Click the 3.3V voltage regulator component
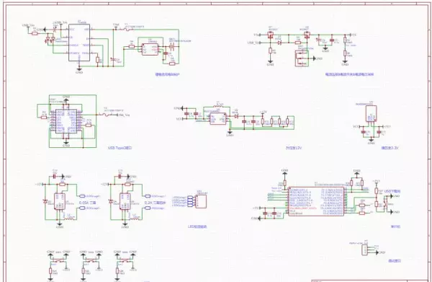Viewport: 432px width, 282px height. coord(371,113)
